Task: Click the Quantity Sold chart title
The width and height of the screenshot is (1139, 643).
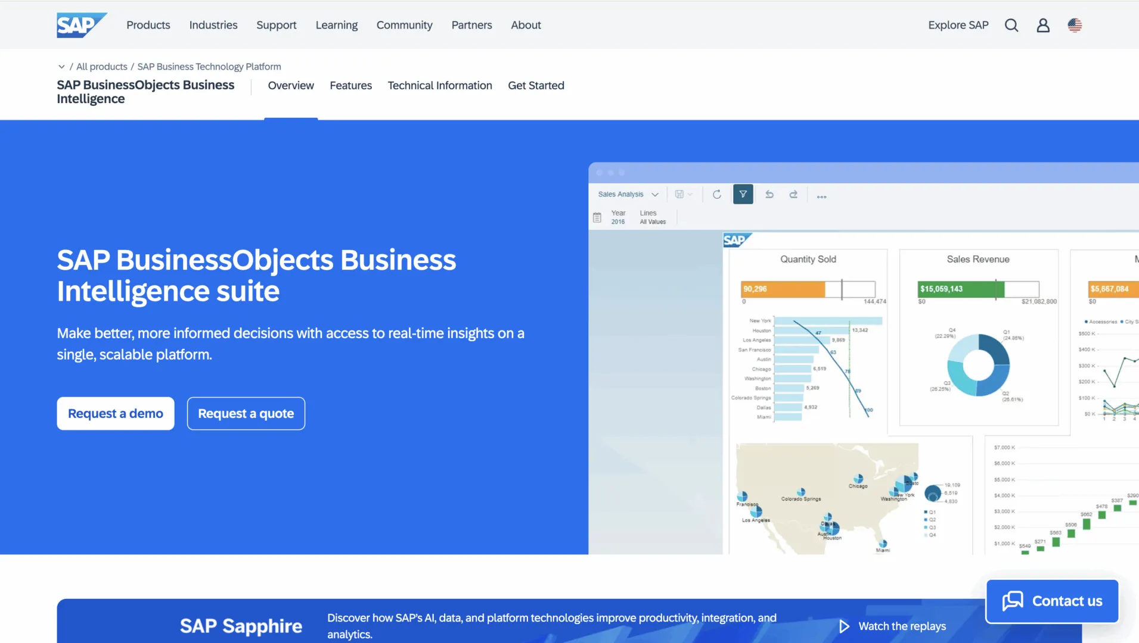Action: pos(808,260)
